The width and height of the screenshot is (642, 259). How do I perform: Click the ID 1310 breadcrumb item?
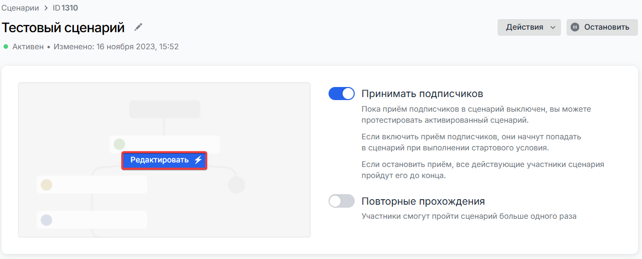pyautogui.click(x=65, y=8)
